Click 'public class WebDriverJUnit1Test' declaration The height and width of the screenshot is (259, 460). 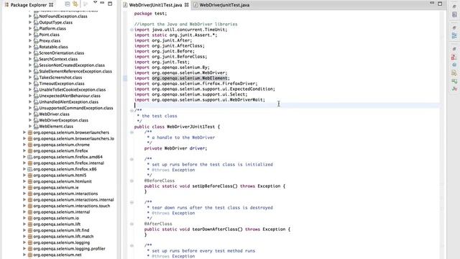177,127
